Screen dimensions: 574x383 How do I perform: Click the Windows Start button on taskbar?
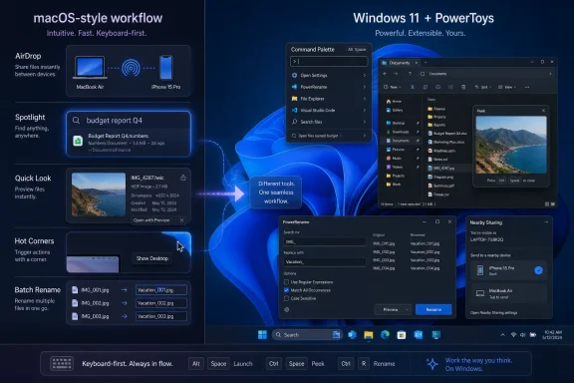tap(262, 334)
